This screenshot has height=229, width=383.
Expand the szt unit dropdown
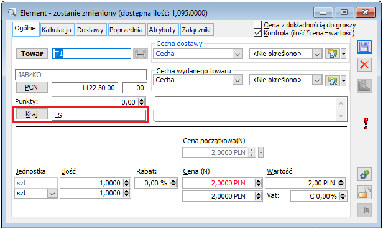[x=52, y=194]
